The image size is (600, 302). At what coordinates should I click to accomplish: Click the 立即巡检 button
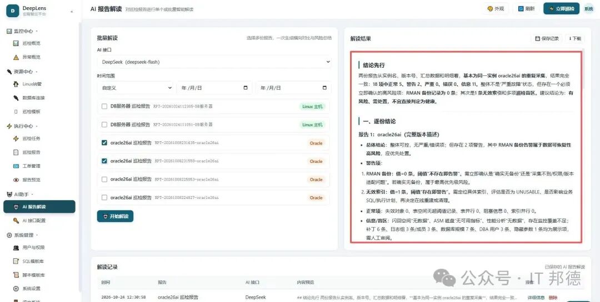tap(561, 8)
